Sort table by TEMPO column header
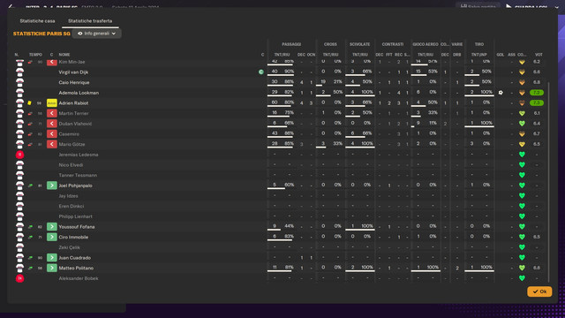Viewport: 565px width, 318px height. tap(35, 55)
